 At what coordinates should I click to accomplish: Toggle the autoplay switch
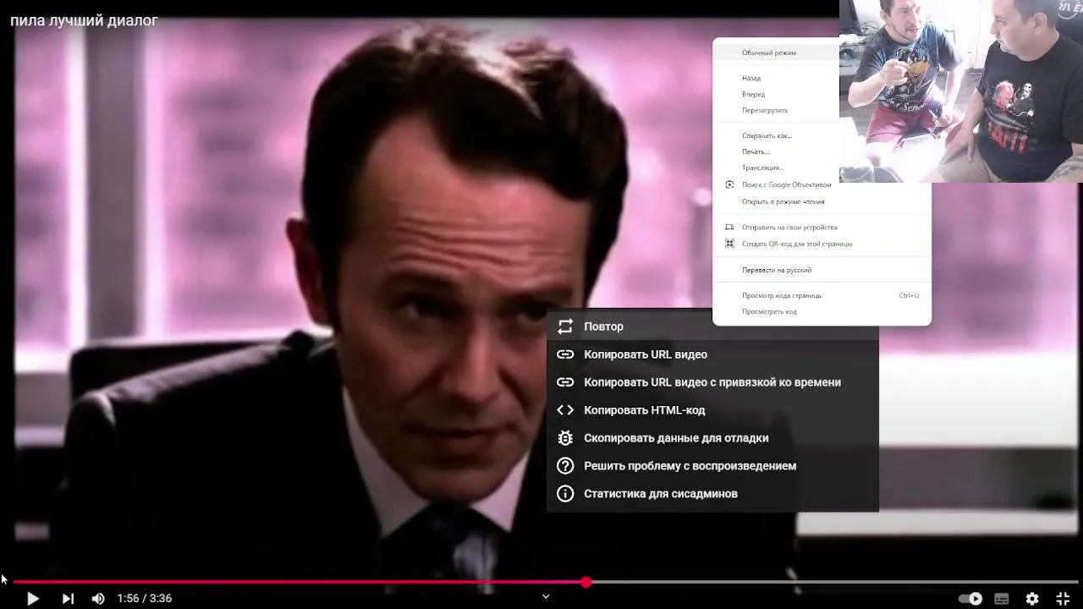pyautogui.click(x=970, y=598)
